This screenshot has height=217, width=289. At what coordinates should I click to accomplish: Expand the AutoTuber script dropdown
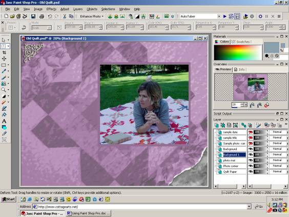click(x=219, y=16)
